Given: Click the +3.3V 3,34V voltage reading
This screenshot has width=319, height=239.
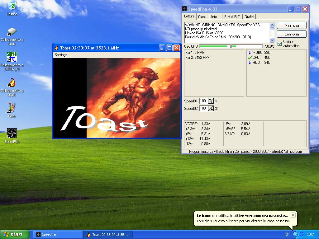Looking at the screenshot, I should (198, 129).
